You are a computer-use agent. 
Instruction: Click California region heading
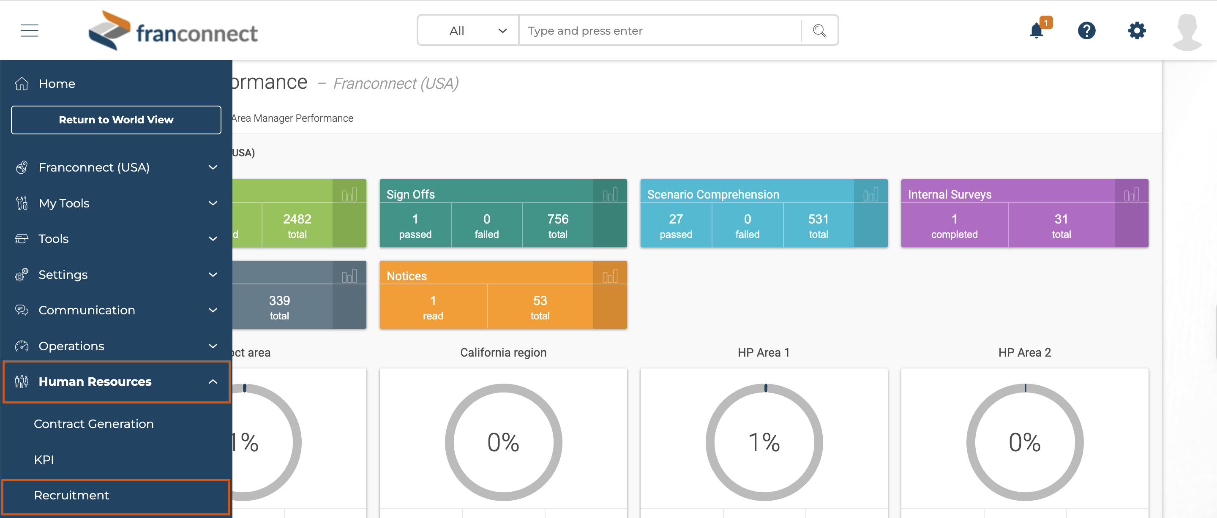[504, 353]
